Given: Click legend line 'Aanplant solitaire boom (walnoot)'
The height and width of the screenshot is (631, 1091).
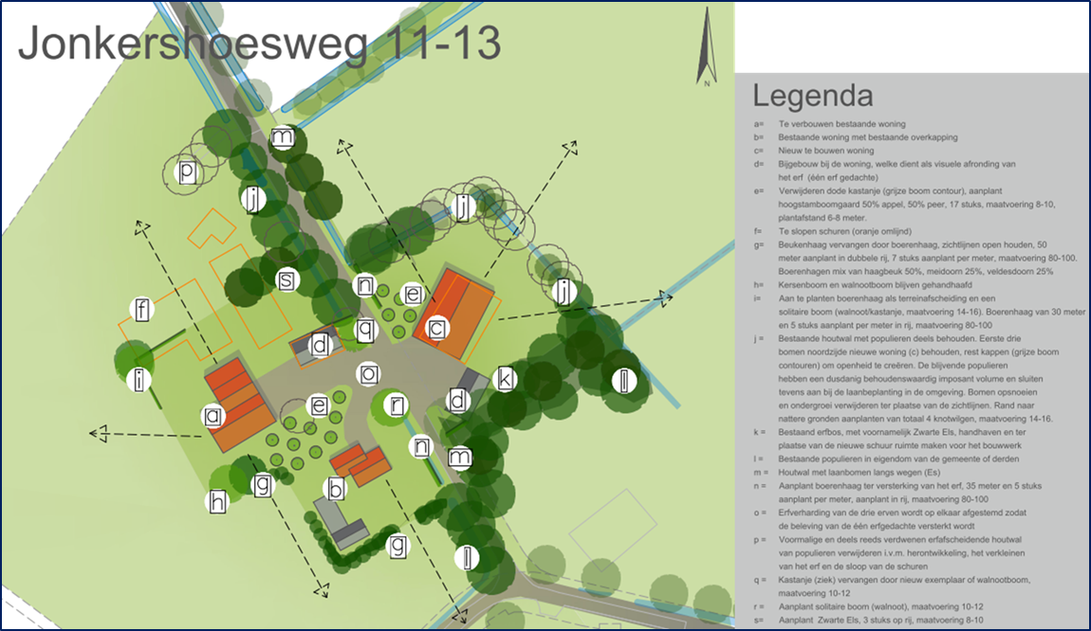Looking at the screenshot, I should 881,606.
